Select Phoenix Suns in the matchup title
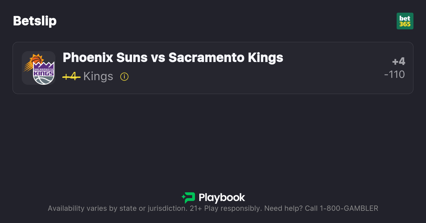This screenshot has width=426, height=223. [105, 58]
